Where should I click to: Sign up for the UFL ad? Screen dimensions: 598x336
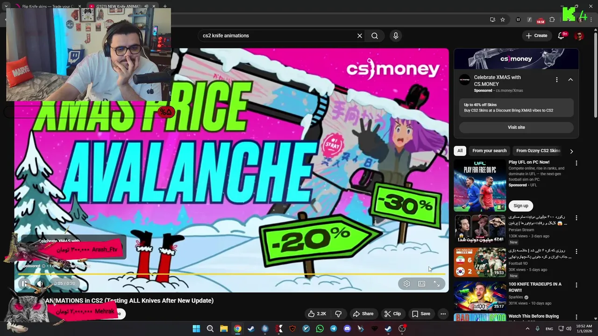coord(521,206)
